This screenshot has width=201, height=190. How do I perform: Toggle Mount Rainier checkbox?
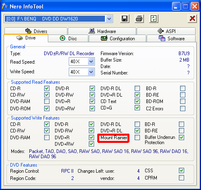tap(137, 138)
